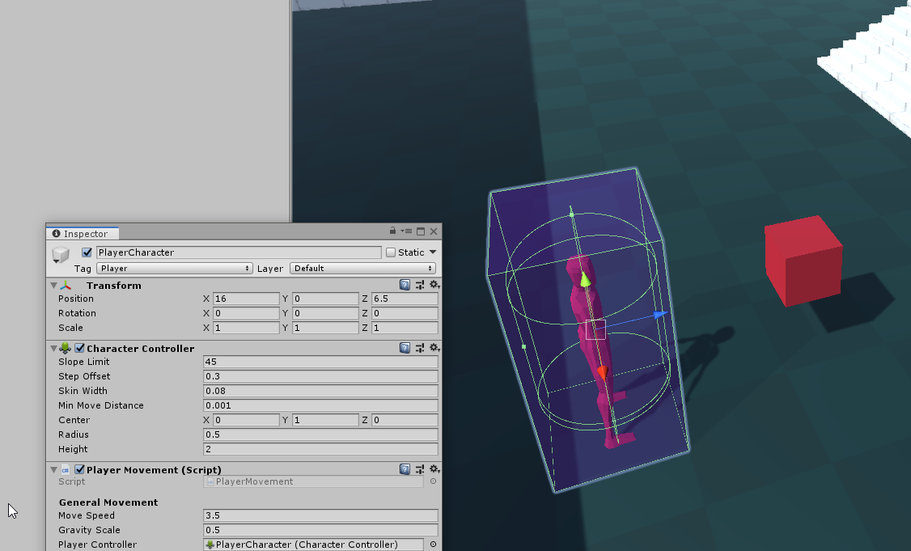Click the PlayerCharacter name field
Viewport: 911px width, 551px height.
pyautogui.click(x=239, y=252)
